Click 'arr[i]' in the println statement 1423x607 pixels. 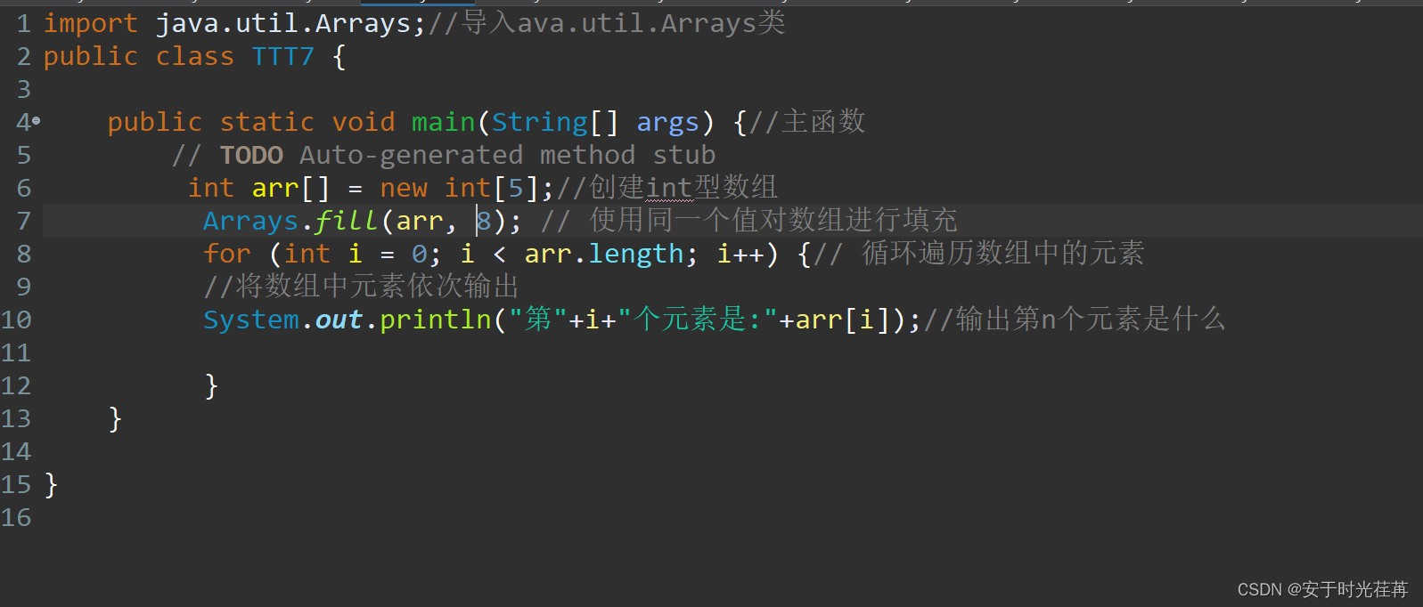(x=842, y=320)
